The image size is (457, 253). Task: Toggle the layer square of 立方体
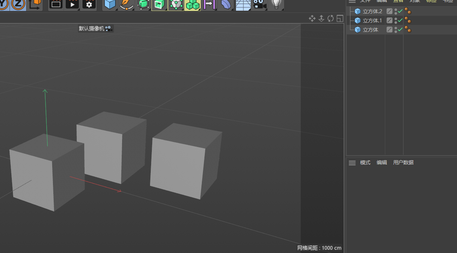click(x=389, y=30)
